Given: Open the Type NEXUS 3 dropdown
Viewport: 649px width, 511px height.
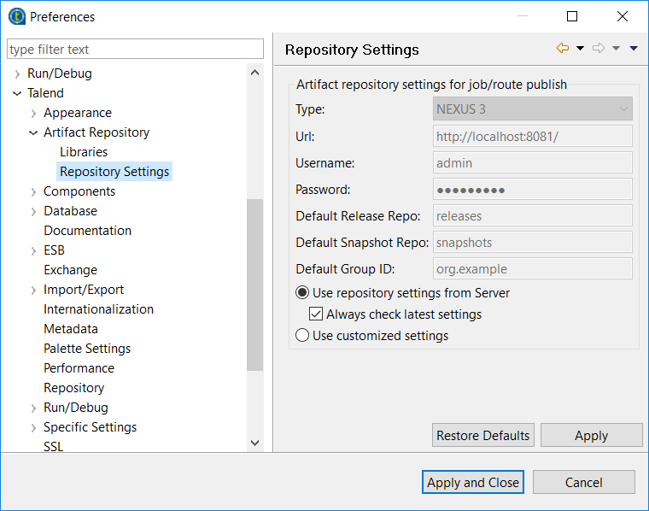Looking at the screenshot, I should click(x=533, y=109).
